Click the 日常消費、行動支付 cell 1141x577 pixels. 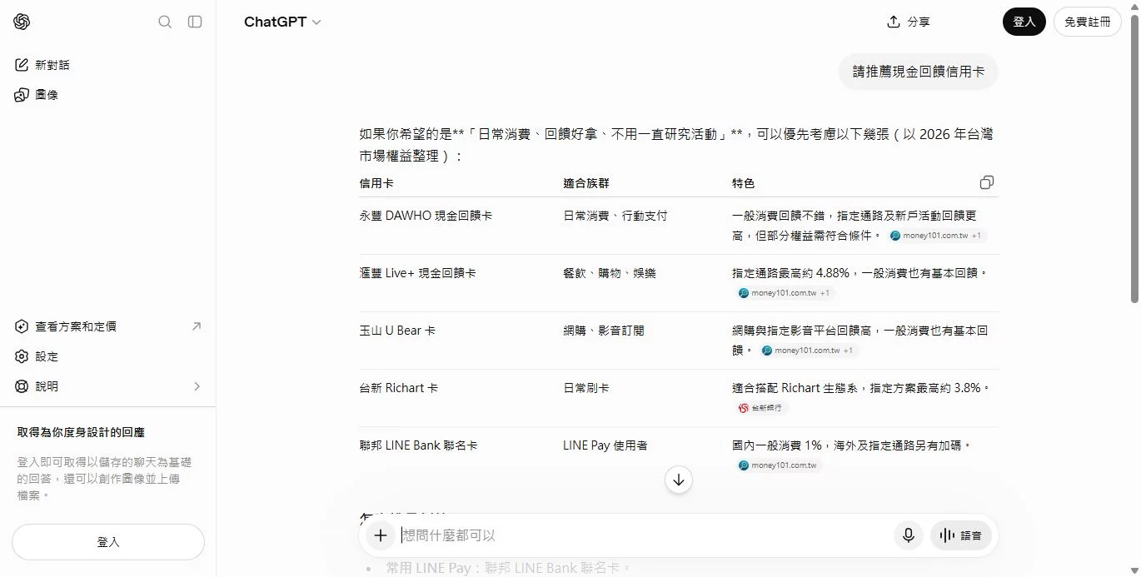tap(615, 216)
